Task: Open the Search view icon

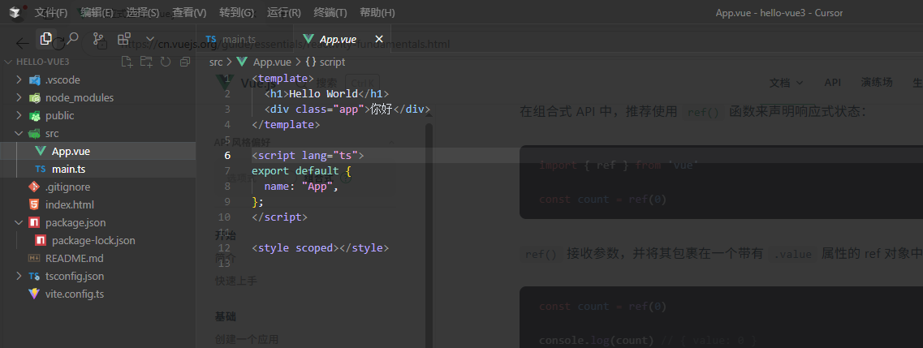Action: click(71, 39)
